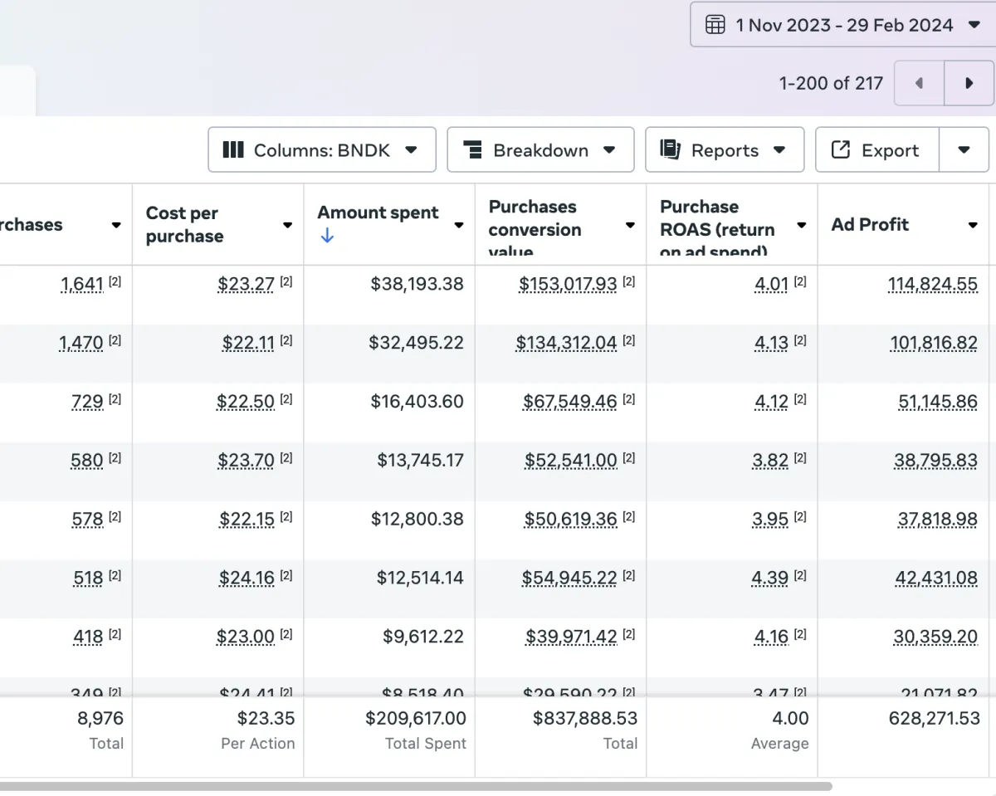996x796 pixels.
Task: Open the Breakdown dropdown menu
Action: coord(540,150)
